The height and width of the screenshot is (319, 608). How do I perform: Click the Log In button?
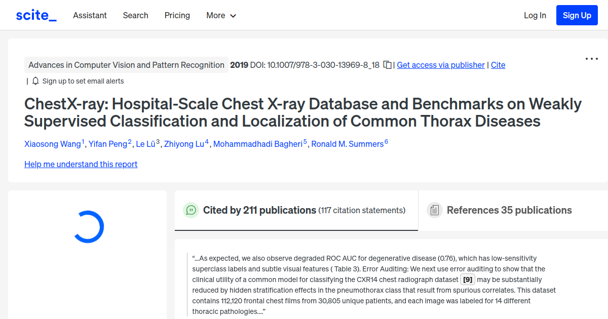click(535, 15)
